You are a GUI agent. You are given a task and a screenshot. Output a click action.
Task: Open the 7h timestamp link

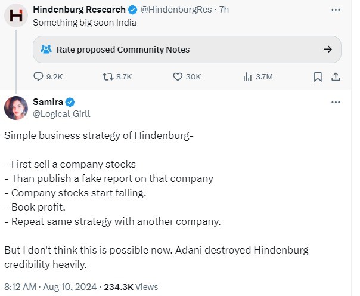(x=224, y=9)
